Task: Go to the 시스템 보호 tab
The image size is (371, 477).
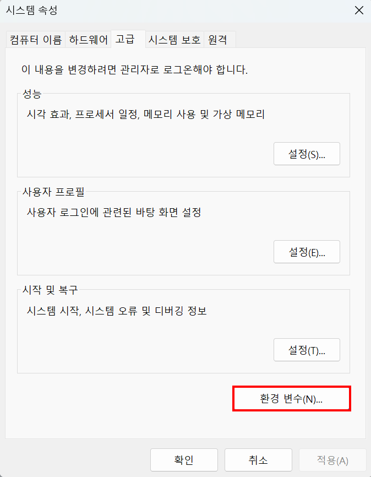Action: [x=174, y=40]
